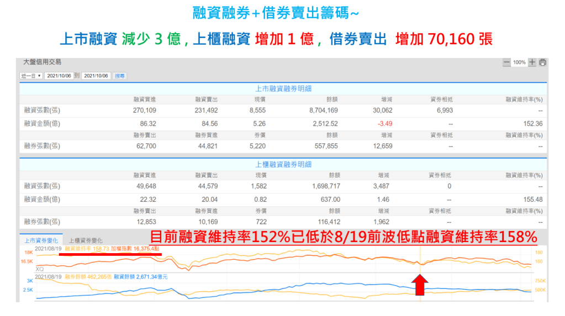Click the 上市融資融券明細 section header

[x=283, y=88]
